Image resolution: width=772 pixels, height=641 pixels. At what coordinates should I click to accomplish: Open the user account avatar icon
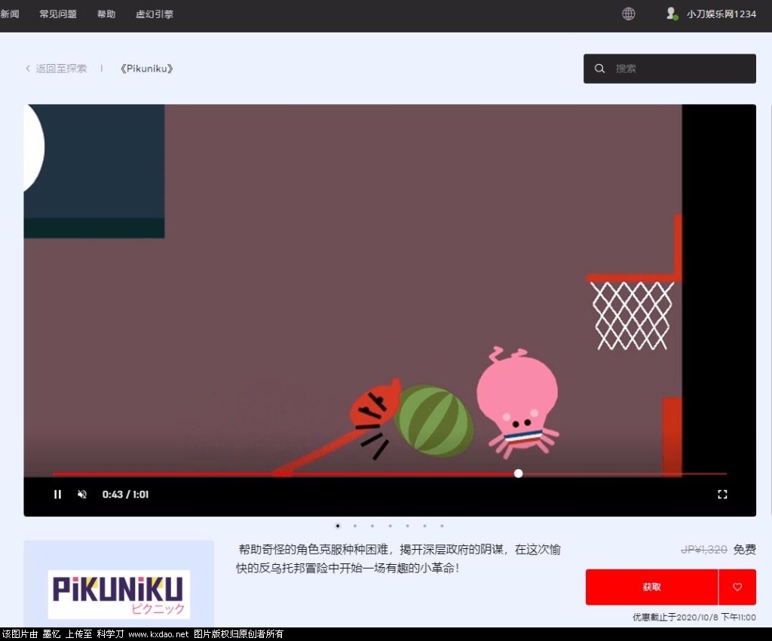672,14
